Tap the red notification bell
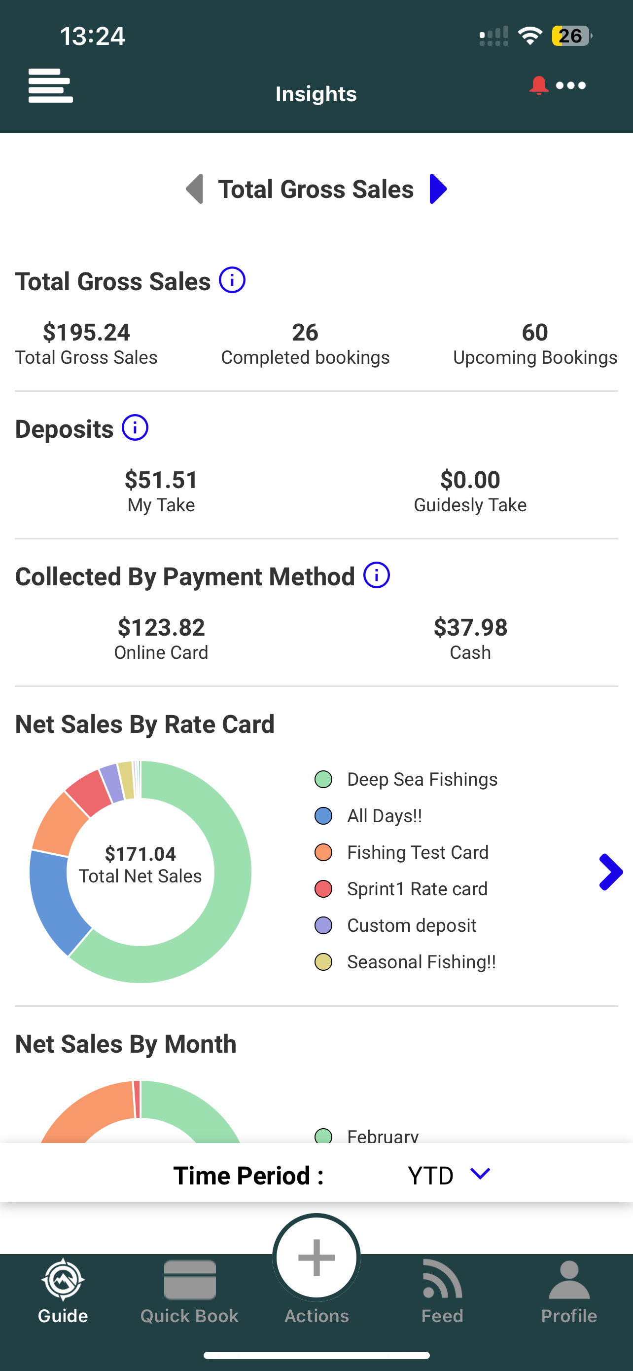 tap(538, 85)
